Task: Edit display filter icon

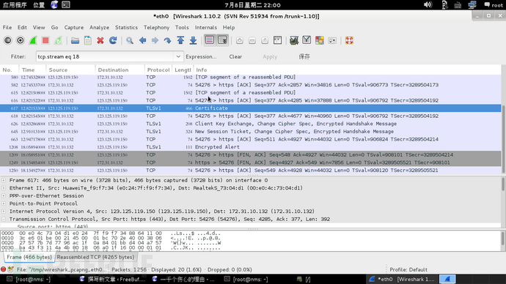Action: [307, 40]
